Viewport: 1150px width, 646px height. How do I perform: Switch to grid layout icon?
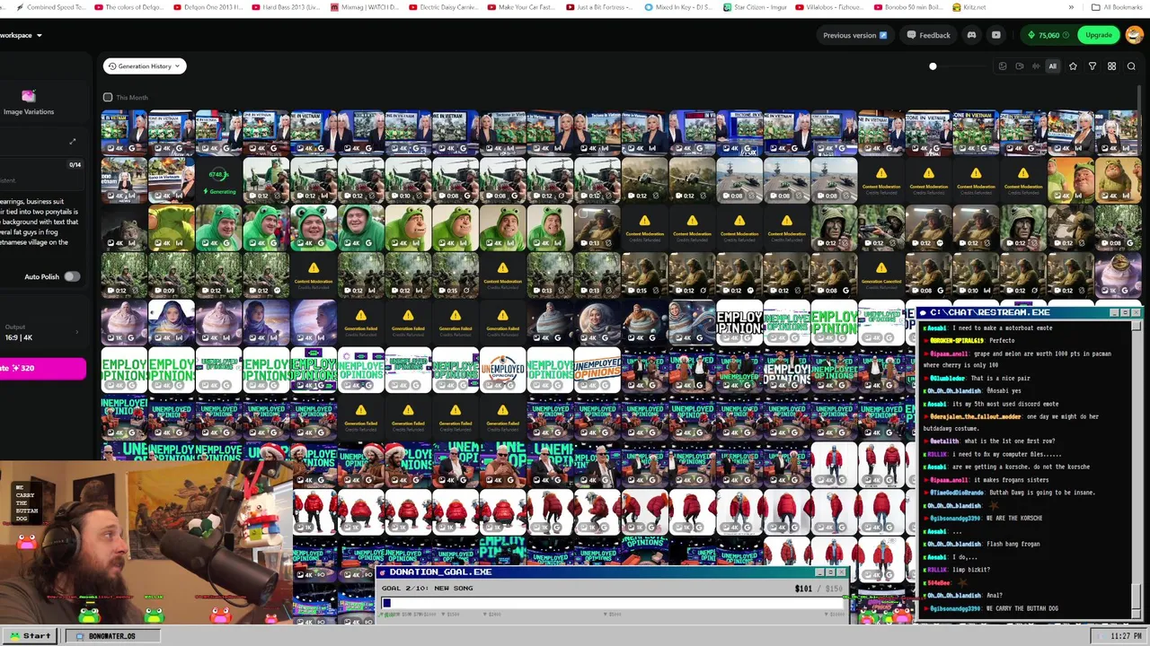point(1111,66)
